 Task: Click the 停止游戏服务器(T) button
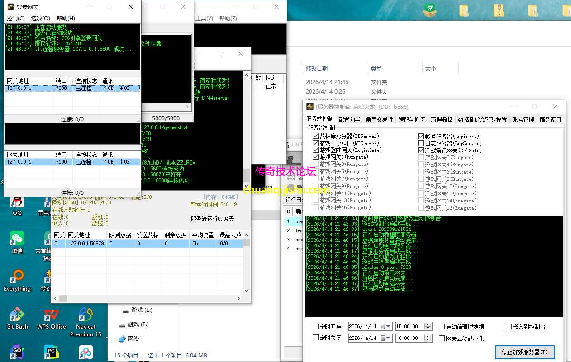pyautogui.click(x=524, y=352)
